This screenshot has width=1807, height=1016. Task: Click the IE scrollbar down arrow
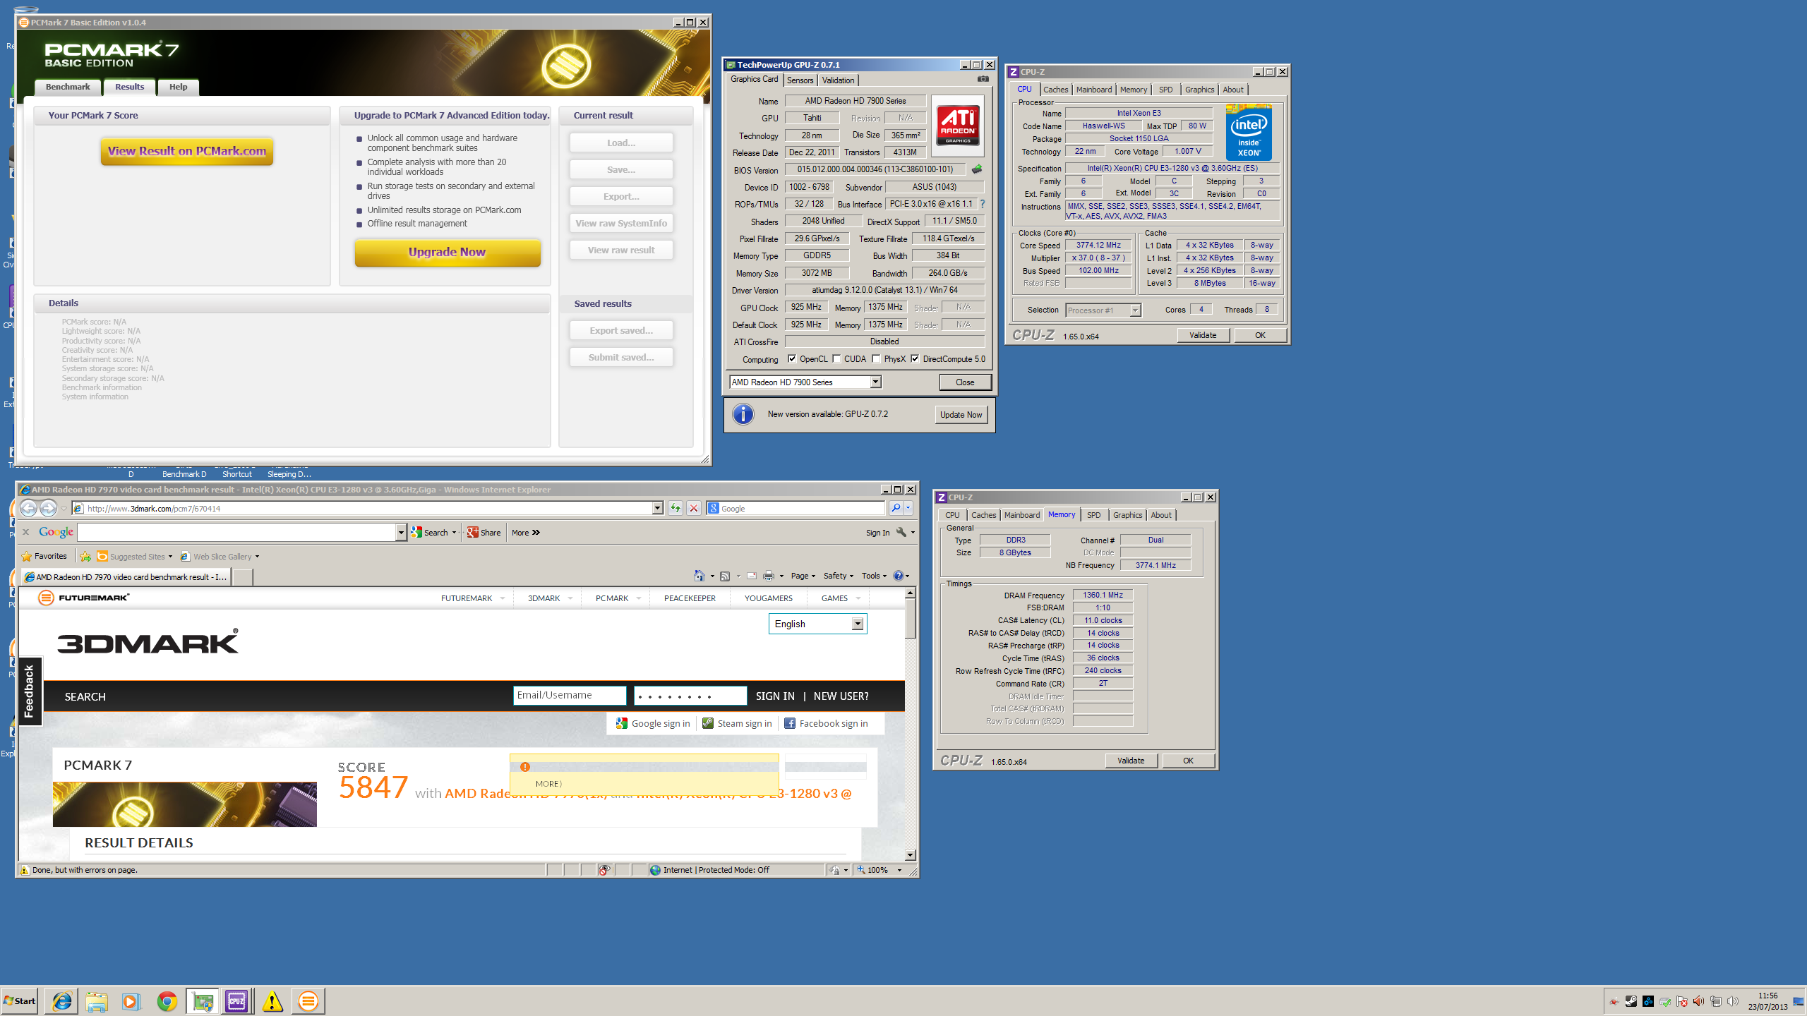tap(911, 855)
